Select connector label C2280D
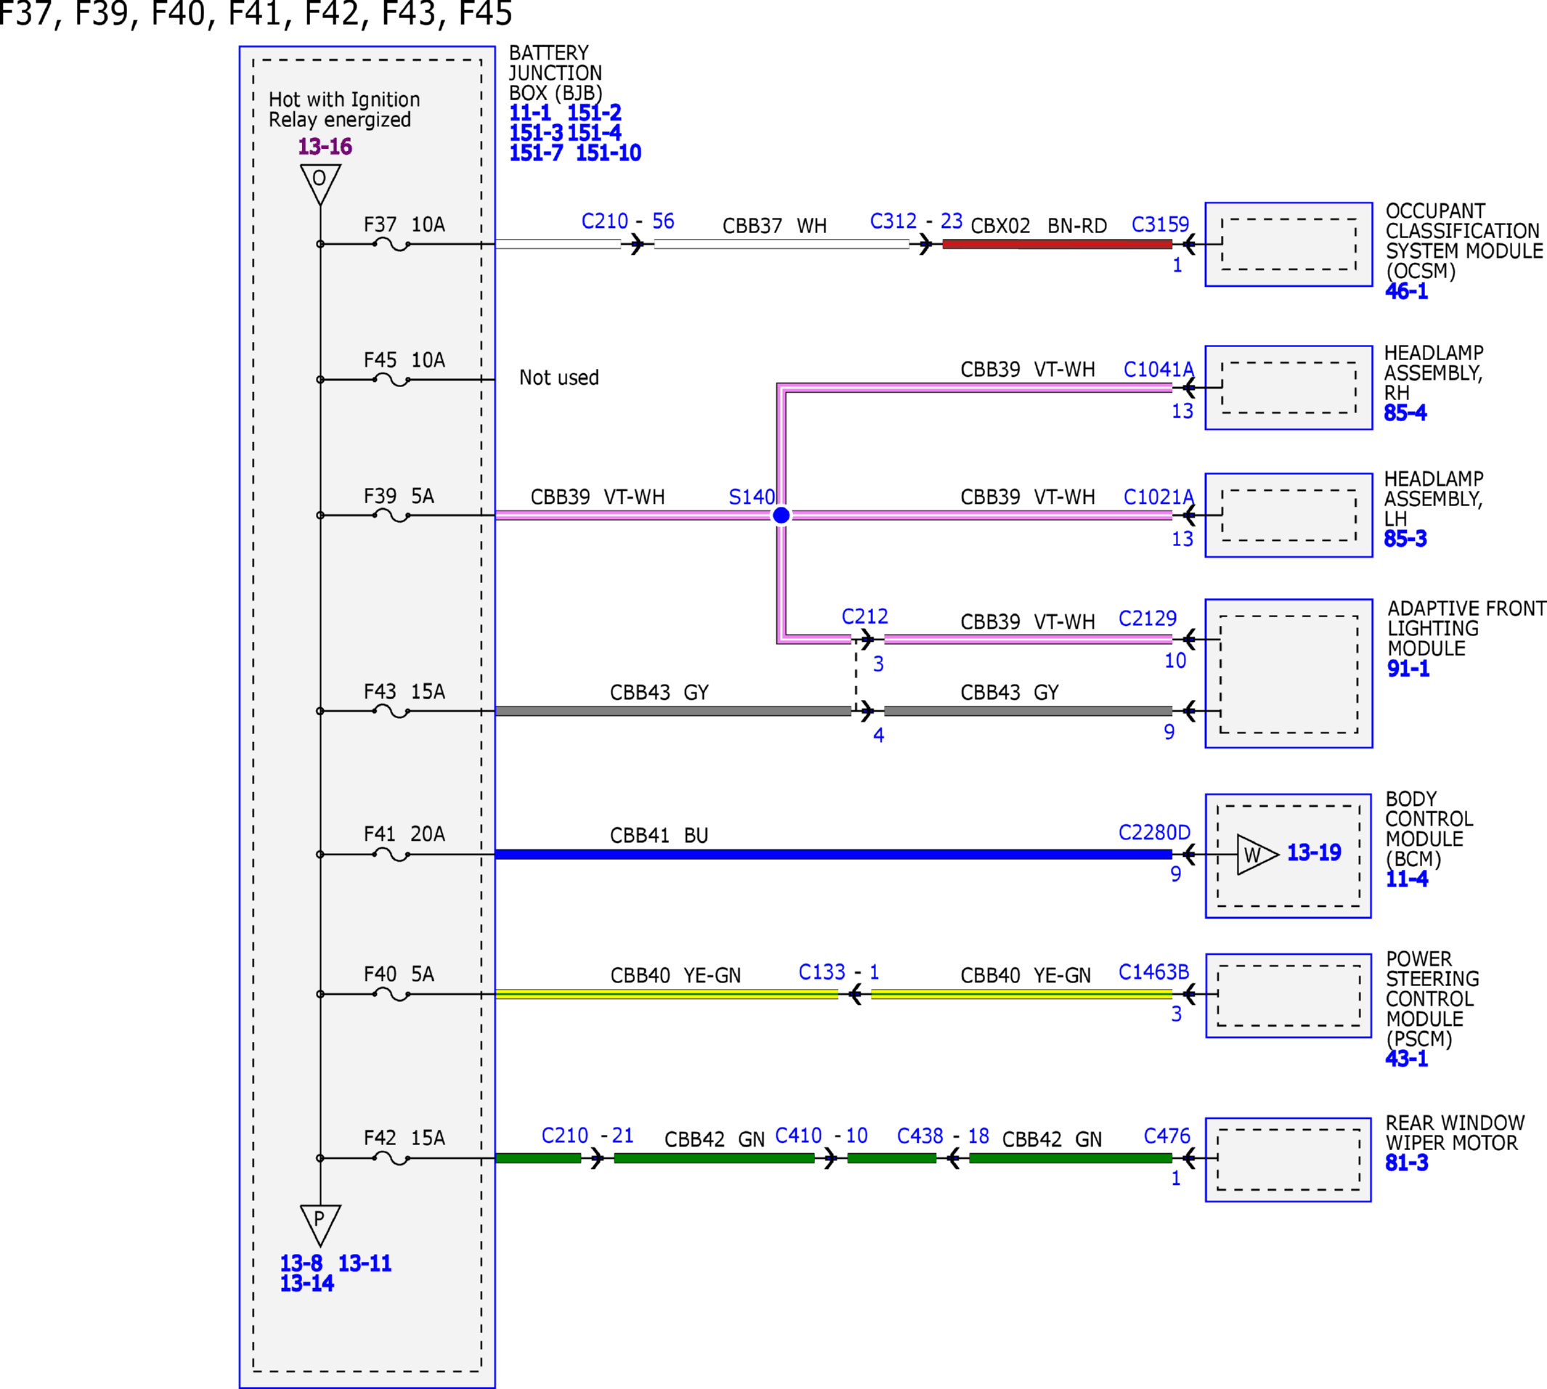Image resolution: width=1547 pixels, height=1389 pixels. tap(1154, 832)
